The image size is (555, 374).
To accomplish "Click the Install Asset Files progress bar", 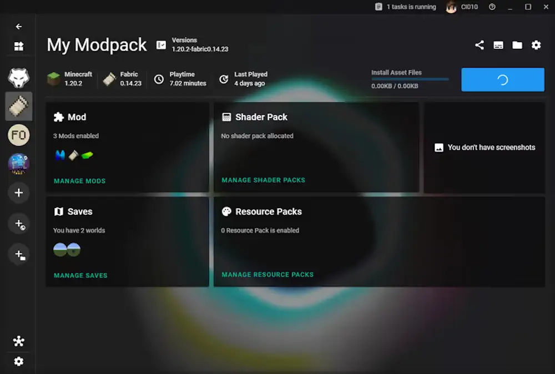I will point(410,79).
